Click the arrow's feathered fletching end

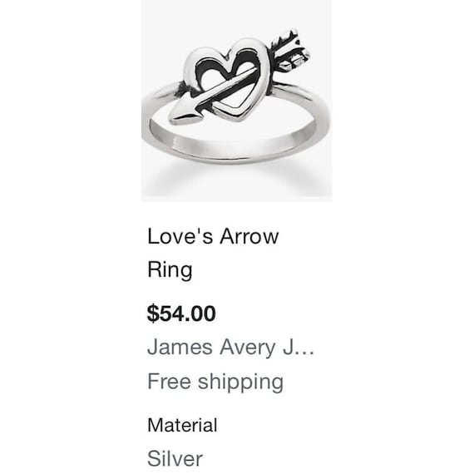pos(289,52)
